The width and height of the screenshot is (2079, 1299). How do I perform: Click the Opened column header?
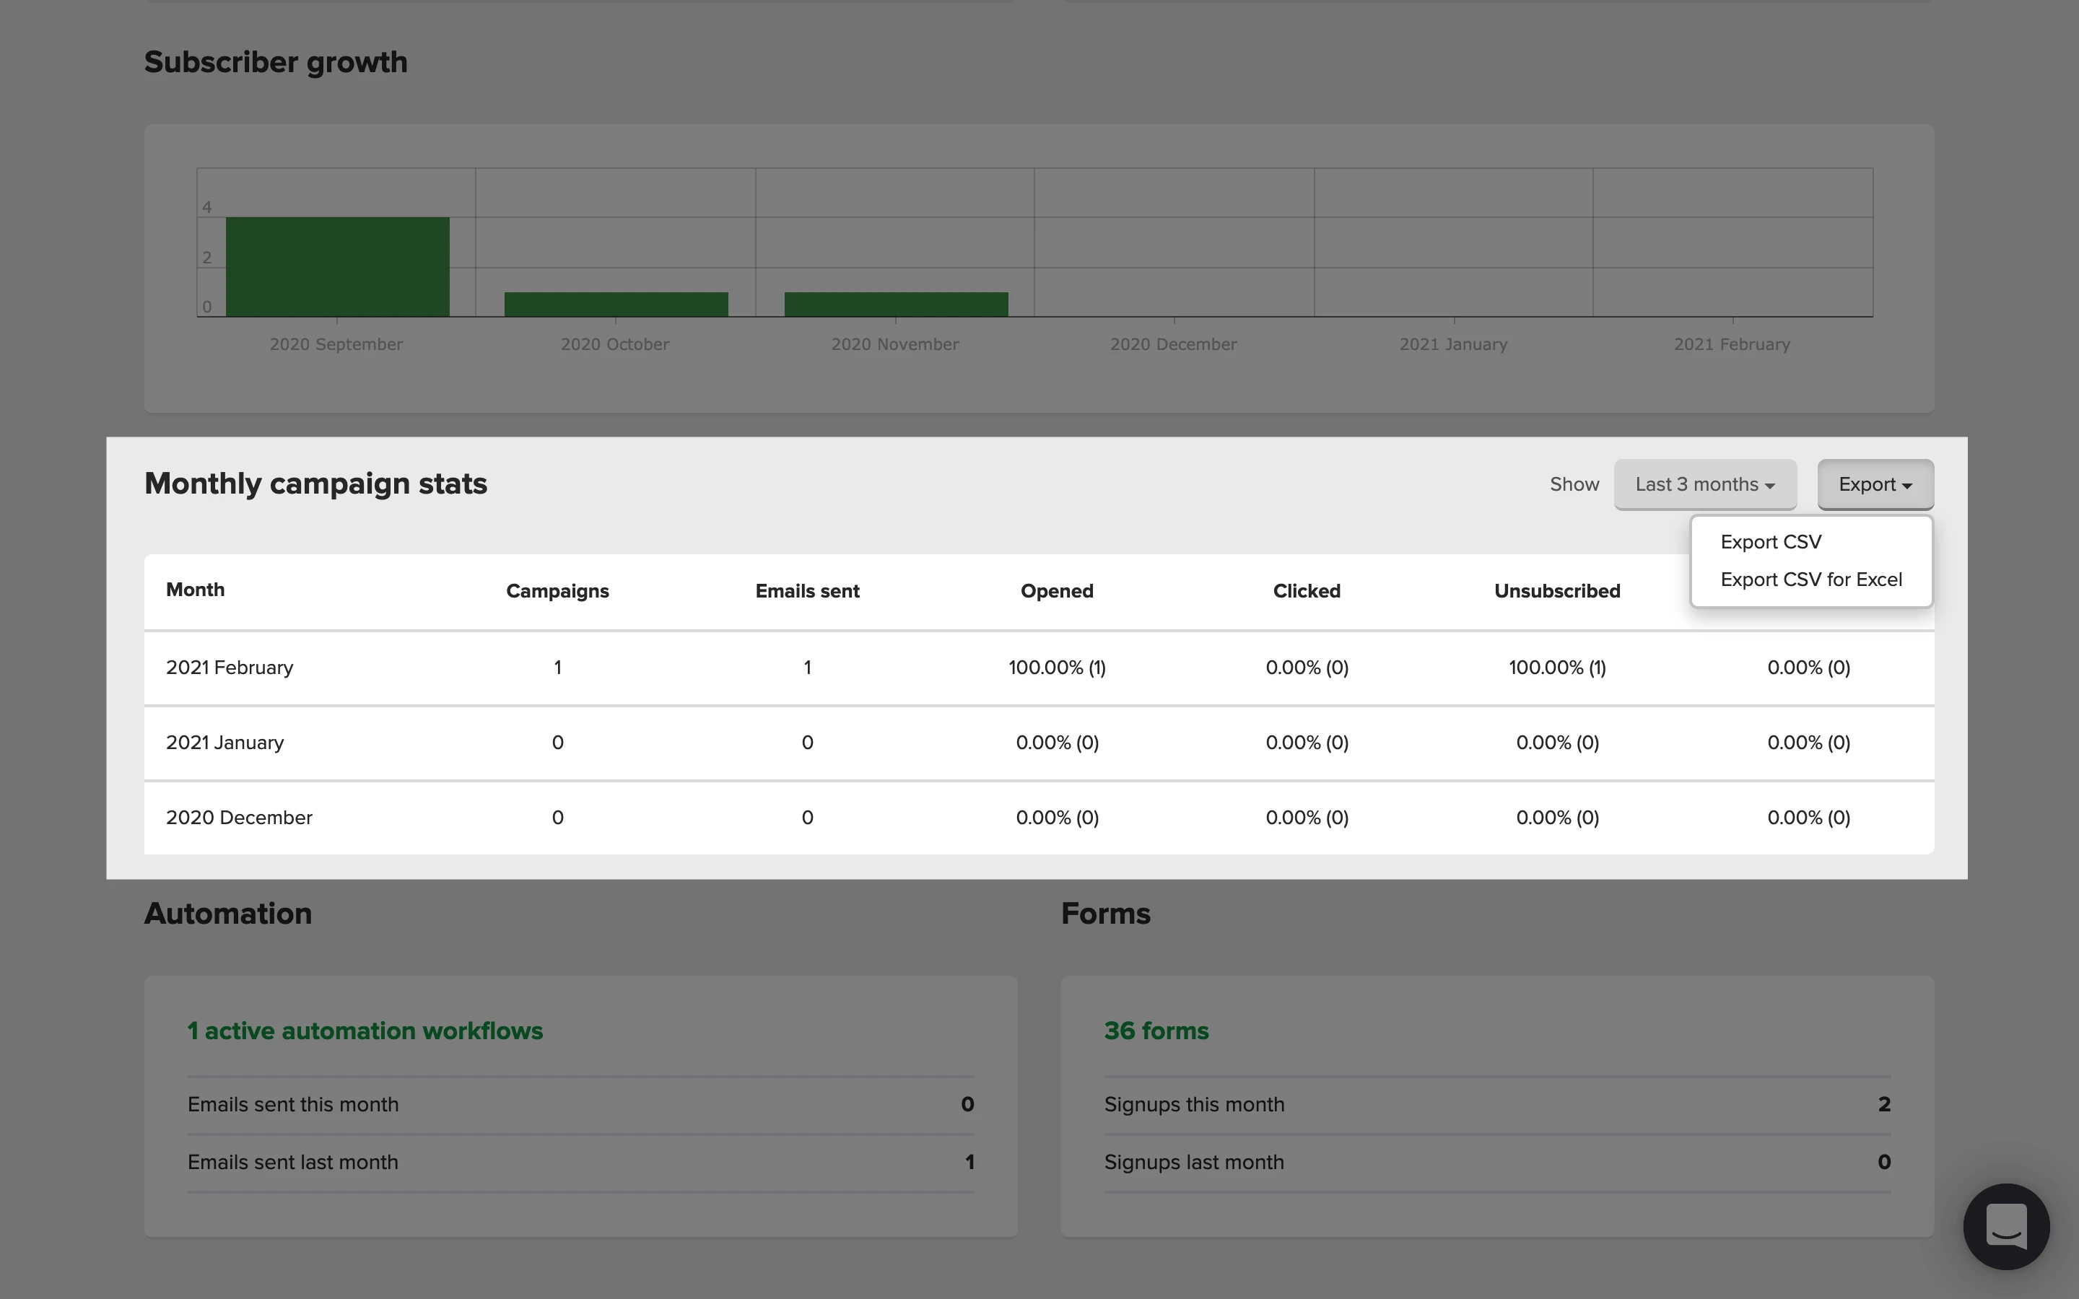point(1056,591)
